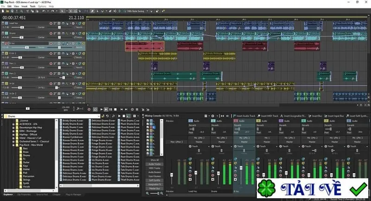This screenshot has height=201, width=371.
Task: Toggle the Audio Tracks filter in the Mixing Console
Action: click(x=154, y=164)
